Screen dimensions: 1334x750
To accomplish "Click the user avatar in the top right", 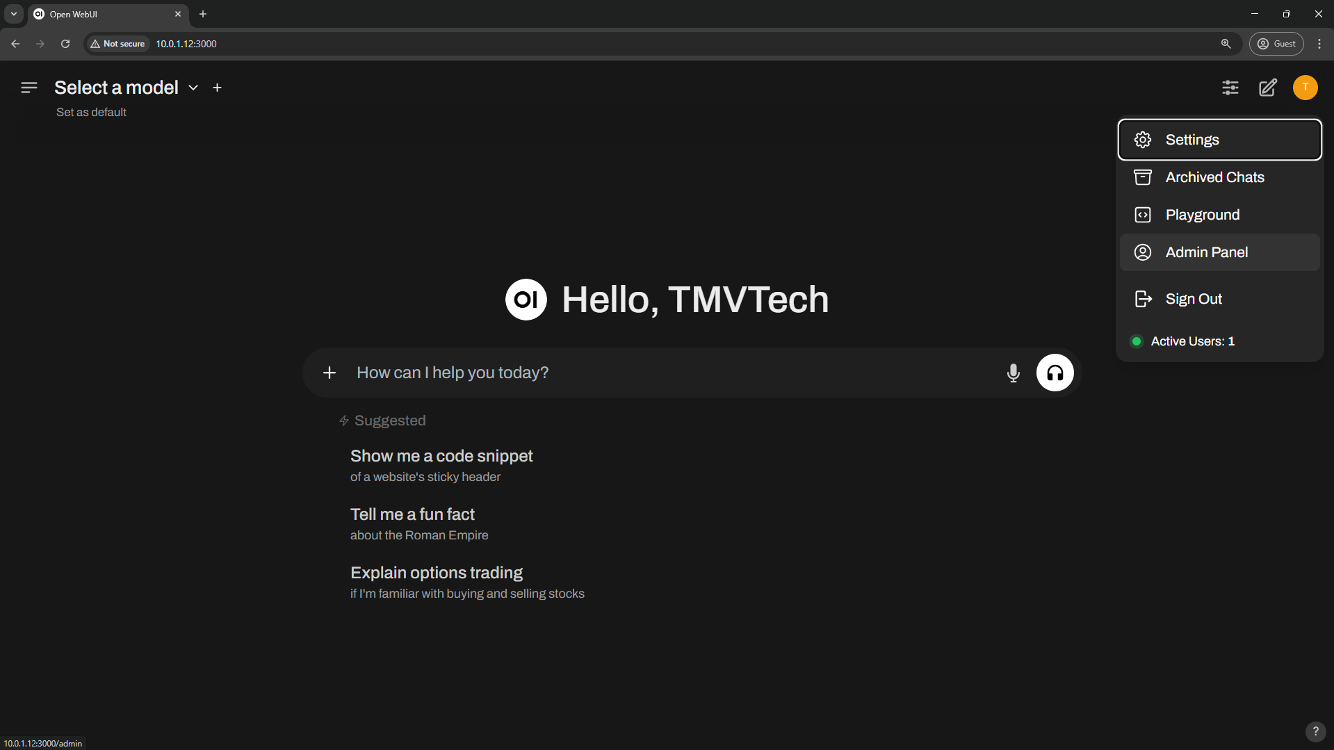I will pos(1304,88).
